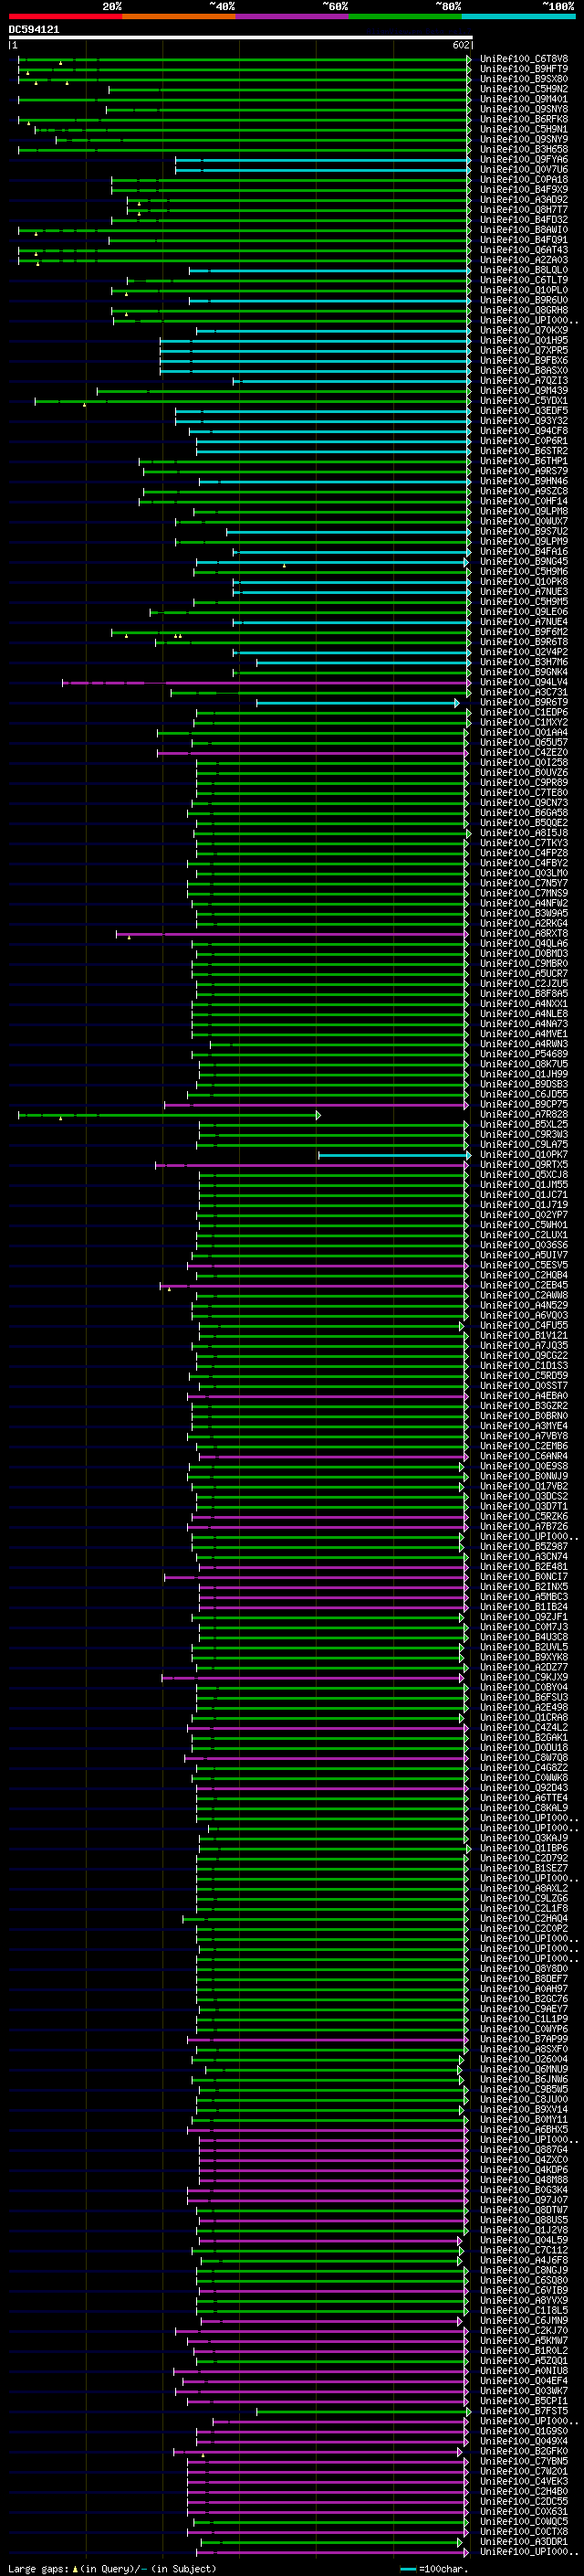Click the query name DC594121
Screen dimensions: 584x2576
pos(34,29)
